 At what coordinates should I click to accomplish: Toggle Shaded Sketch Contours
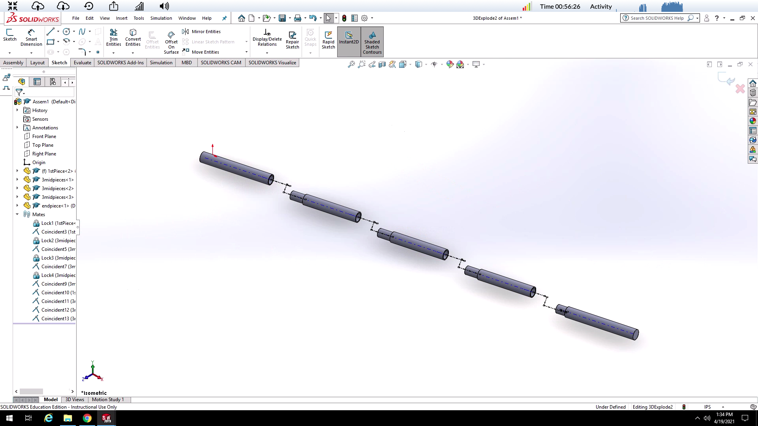click(372, 41)
